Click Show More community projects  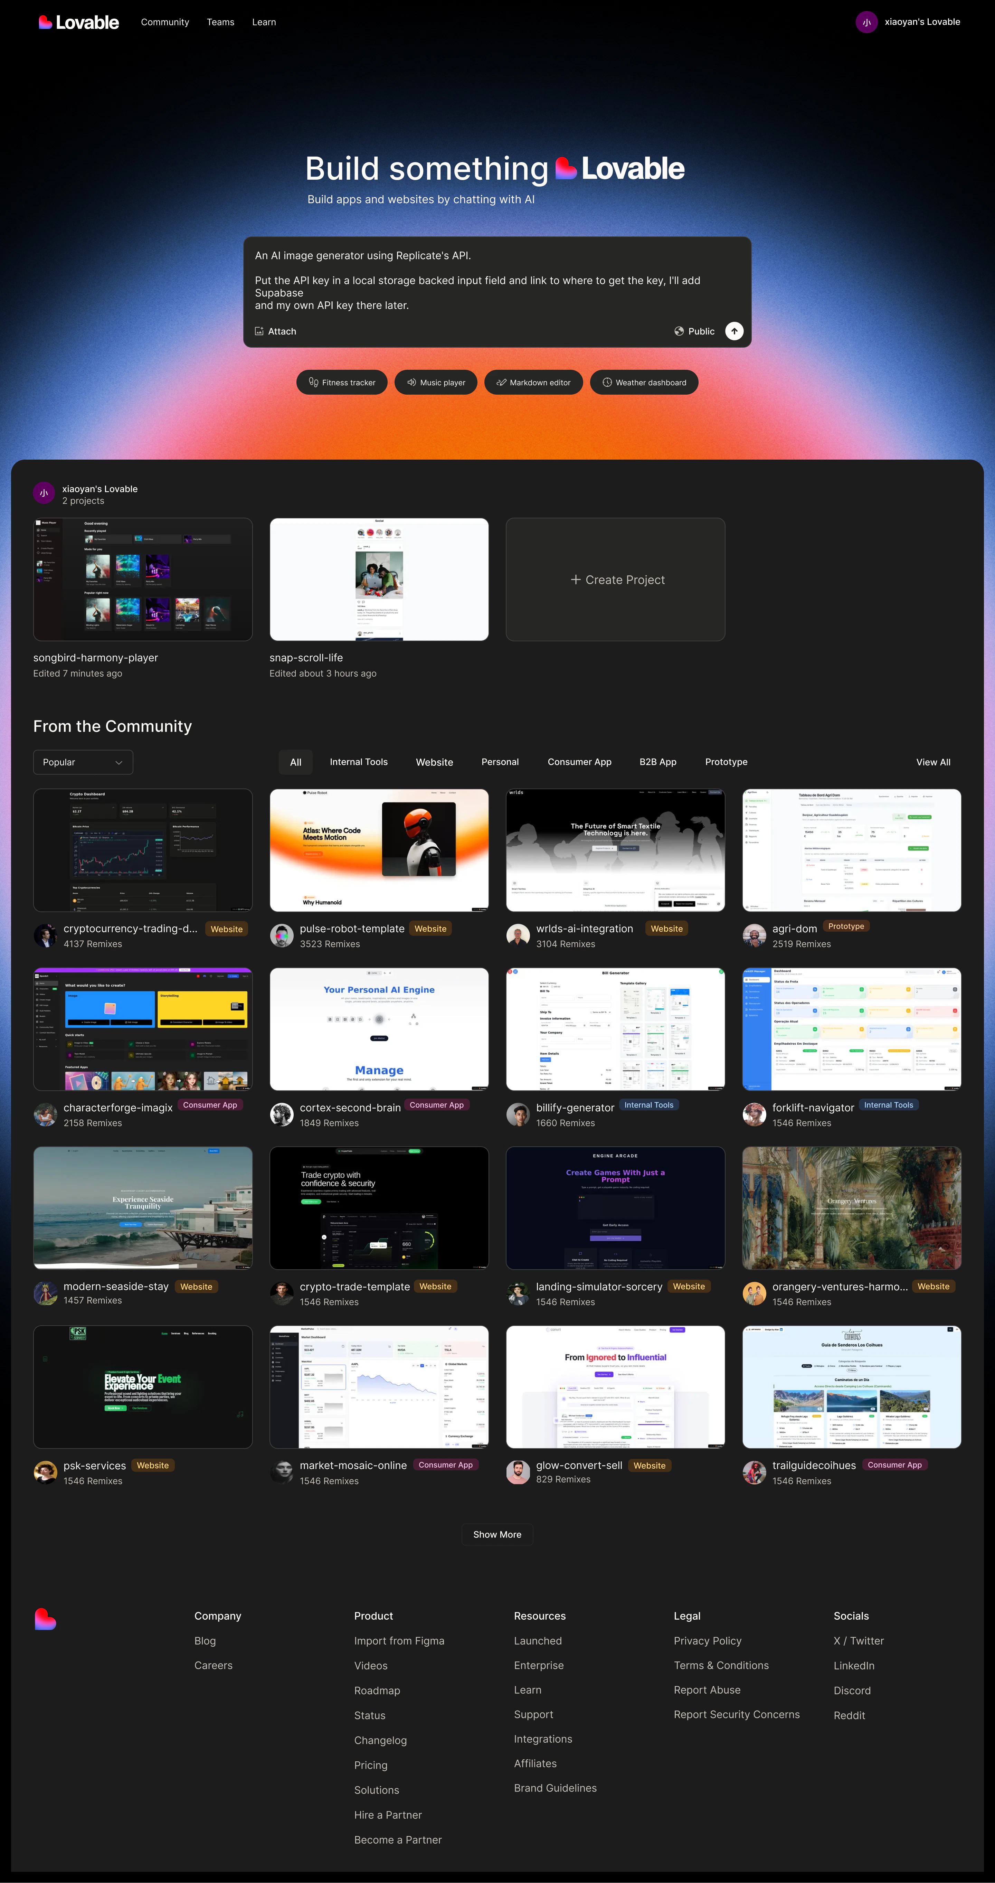pyautogui.click(x=497, y=1534)
